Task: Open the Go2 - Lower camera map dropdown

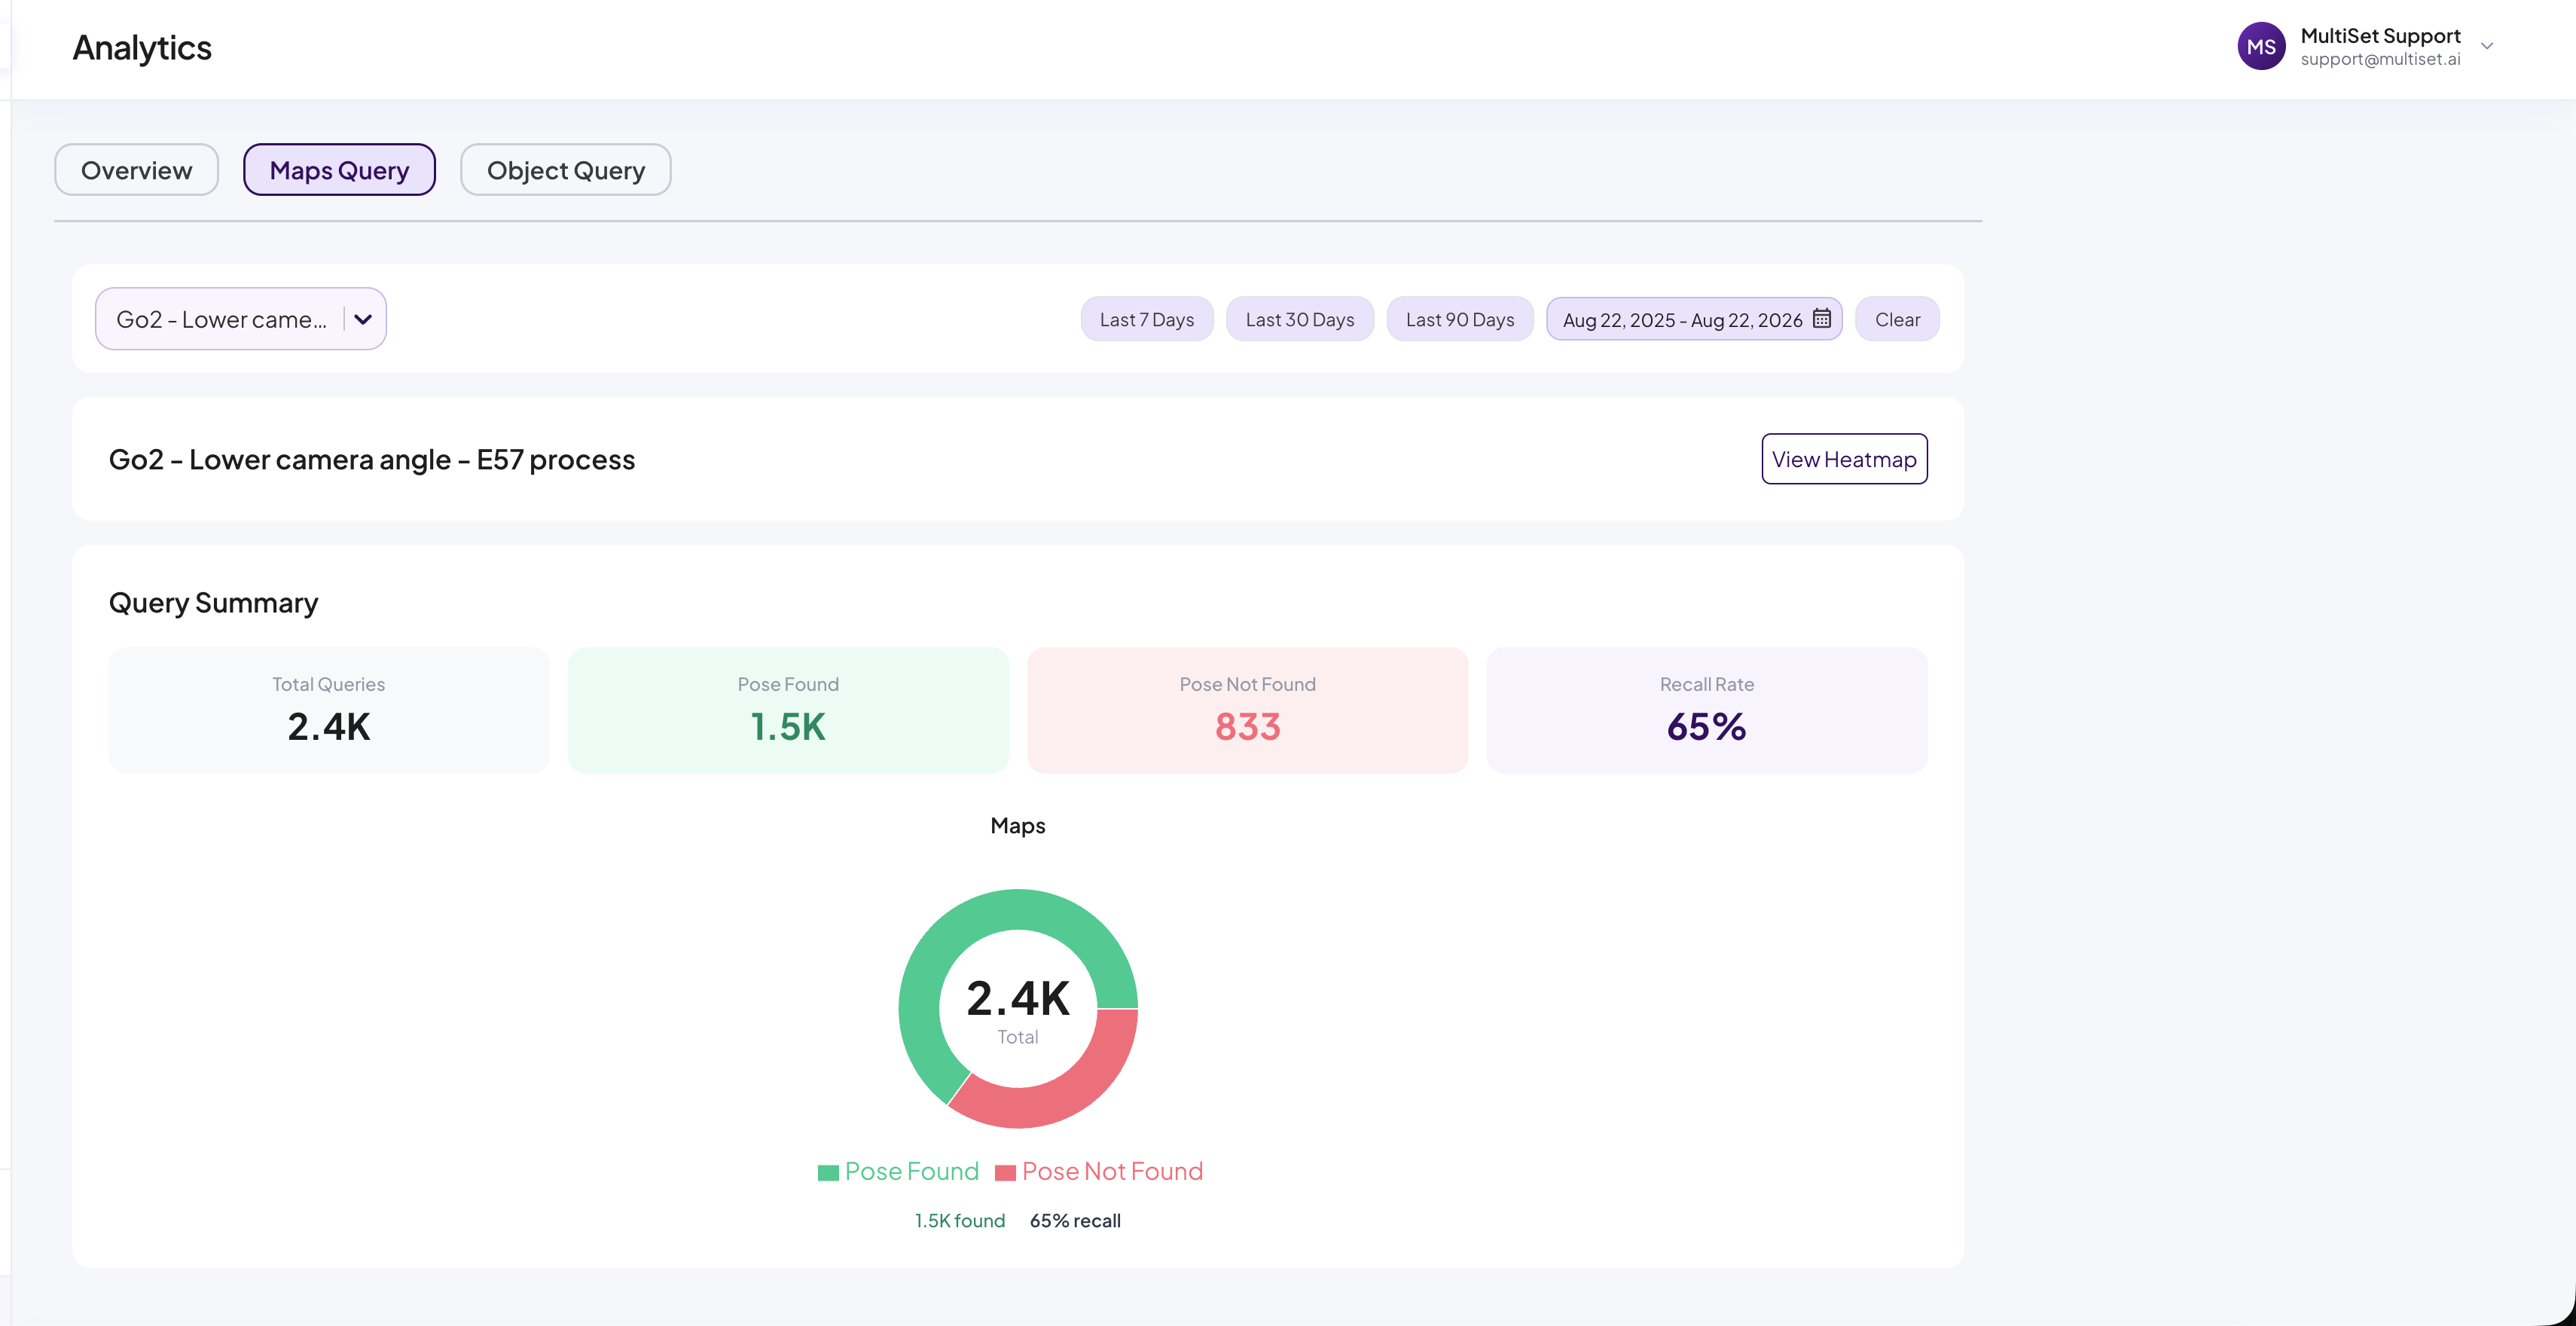Action: [x=241, y=319]
